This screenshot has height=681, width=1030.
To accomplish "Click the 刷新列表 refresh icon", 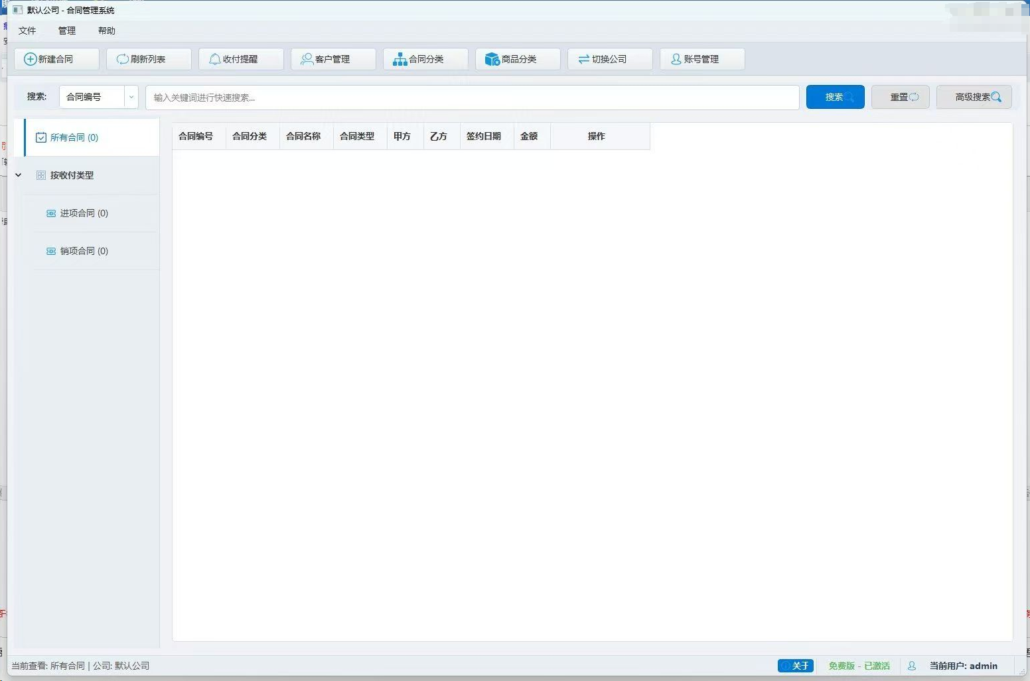I will 122,58.
